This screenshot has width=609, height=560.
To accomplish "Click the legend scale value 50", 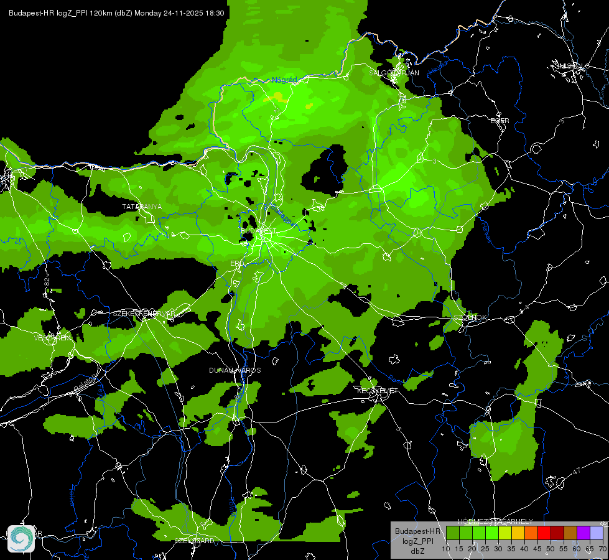I will pos(551,549).
